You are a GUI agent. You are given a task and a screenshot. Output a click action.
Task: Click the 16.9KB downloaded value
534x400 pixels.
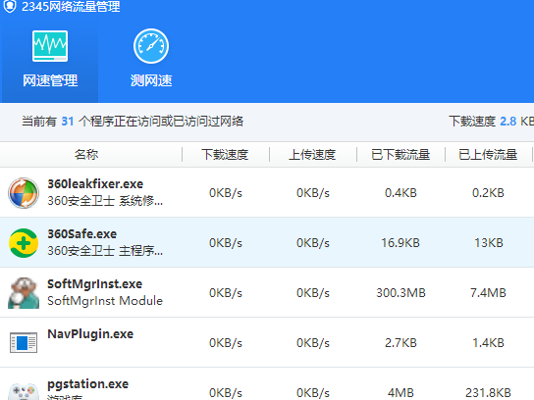[x=400, y=243]
